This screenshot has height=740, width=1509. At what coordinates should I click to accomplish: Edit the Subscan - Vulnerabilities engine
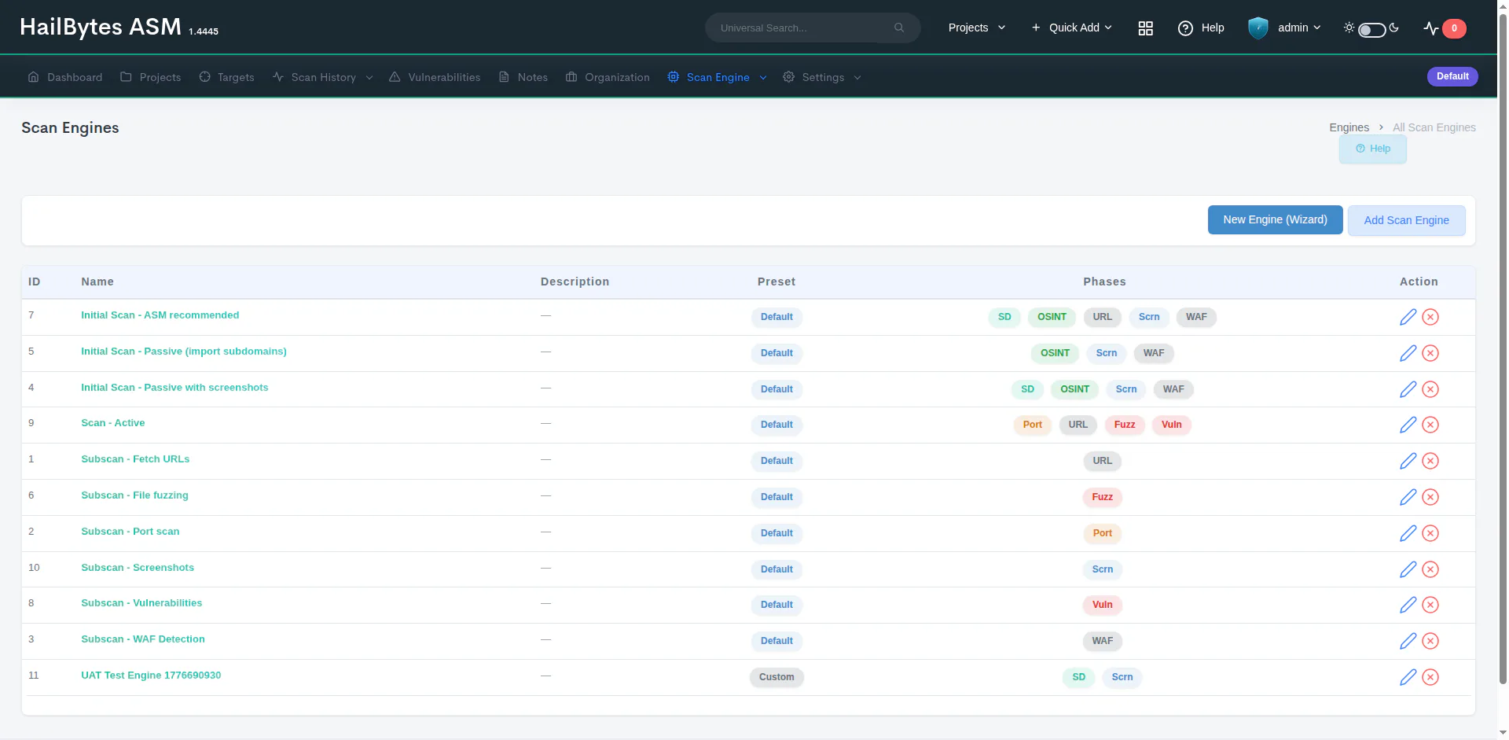click(x=1408, y=605)
